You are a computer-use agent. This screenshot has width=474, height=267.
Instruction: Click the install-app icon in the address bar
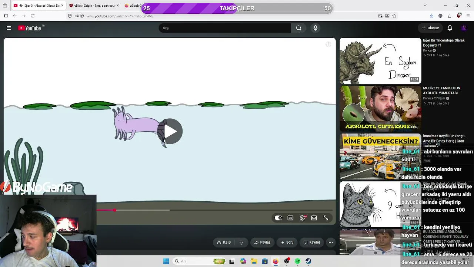coord(387,16)
